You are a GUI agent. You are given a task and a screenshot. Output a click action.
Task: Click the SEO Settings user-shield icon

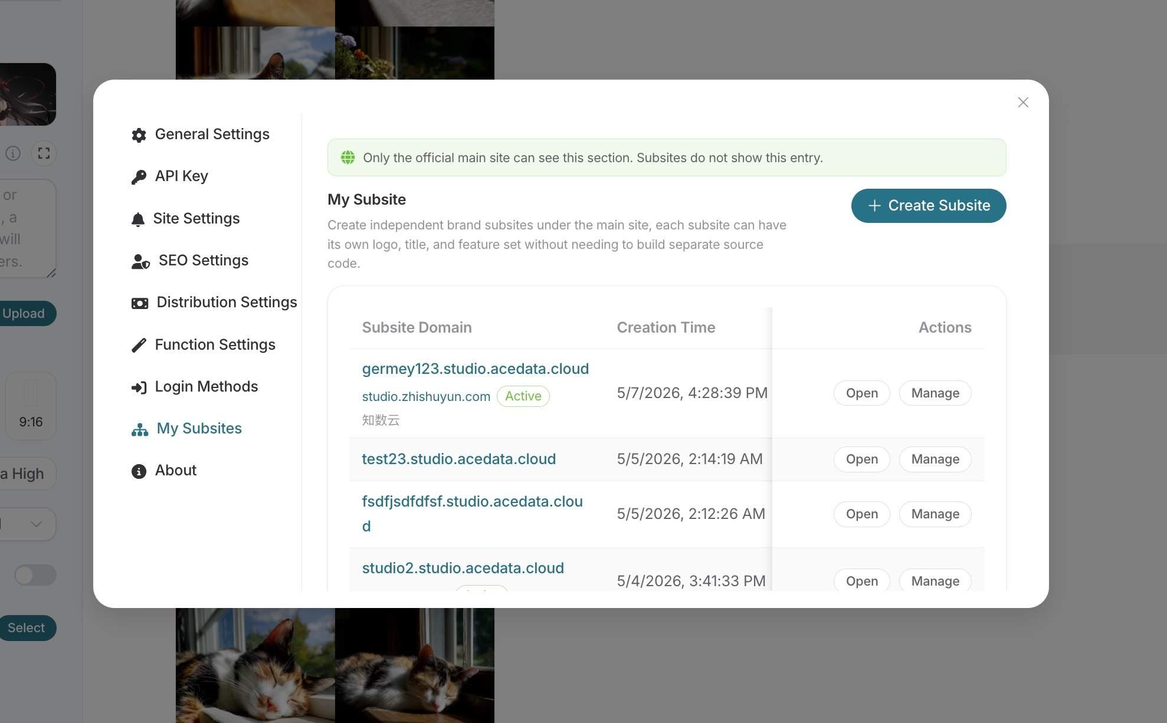point(140,261)
